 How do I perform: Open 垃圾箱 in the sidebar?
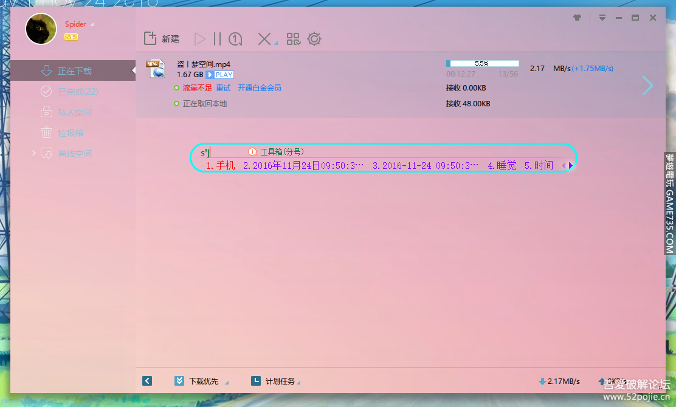(x=73, y=132)
